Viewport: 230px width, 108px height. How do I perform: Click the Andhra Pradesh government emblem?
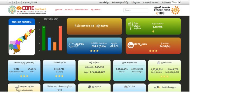[12, 10]
